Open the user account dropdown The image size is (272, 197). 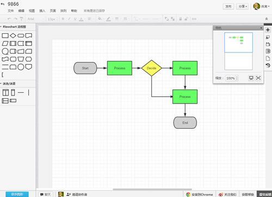tap(261, 7)
